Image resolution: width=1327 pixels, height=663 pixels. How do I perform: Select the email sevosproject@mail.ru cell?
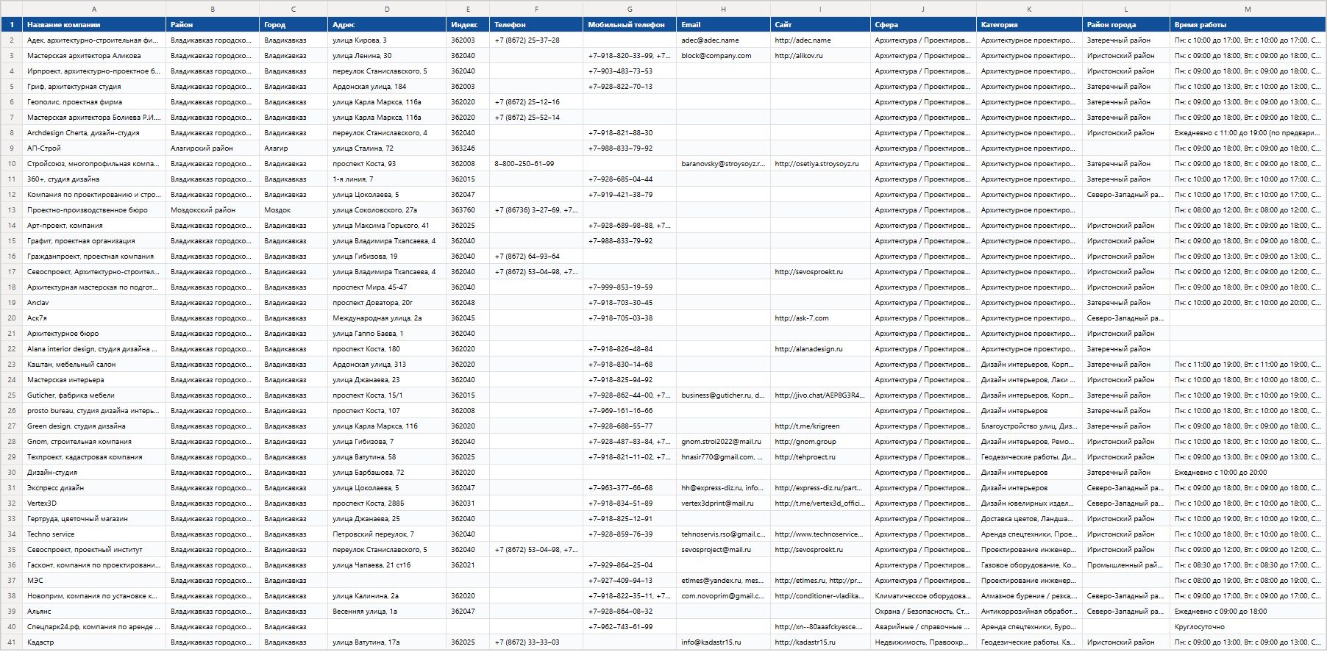[x=723, y=550]
